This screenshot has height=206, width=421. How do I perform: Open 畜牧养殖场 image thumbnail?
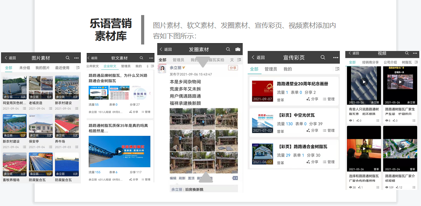point(15,164)
